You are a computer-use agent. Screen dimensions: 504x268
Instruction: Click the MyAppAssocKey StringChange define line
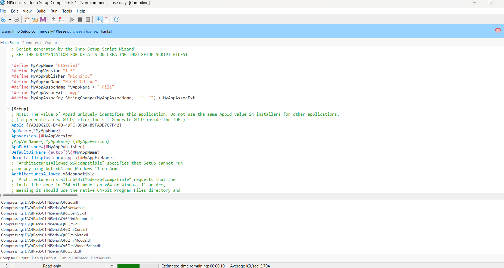pos(103,98)
